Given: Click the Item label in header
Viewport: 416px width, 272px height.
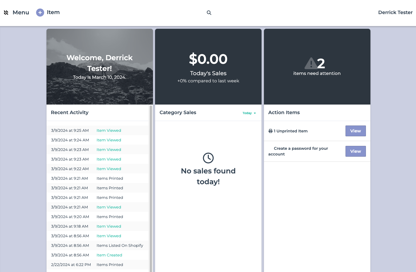Looking at the screenshot, I should tap(53, 12).
